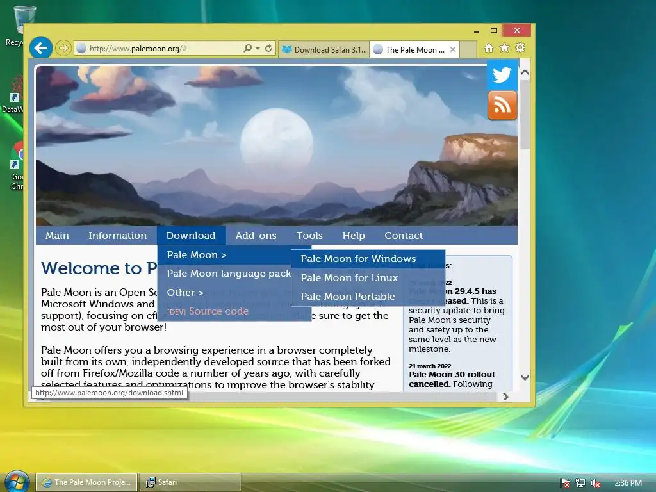Switch to Download Safari 3.1 tab
Screen dimensions: 656x492
click(324, 49)
